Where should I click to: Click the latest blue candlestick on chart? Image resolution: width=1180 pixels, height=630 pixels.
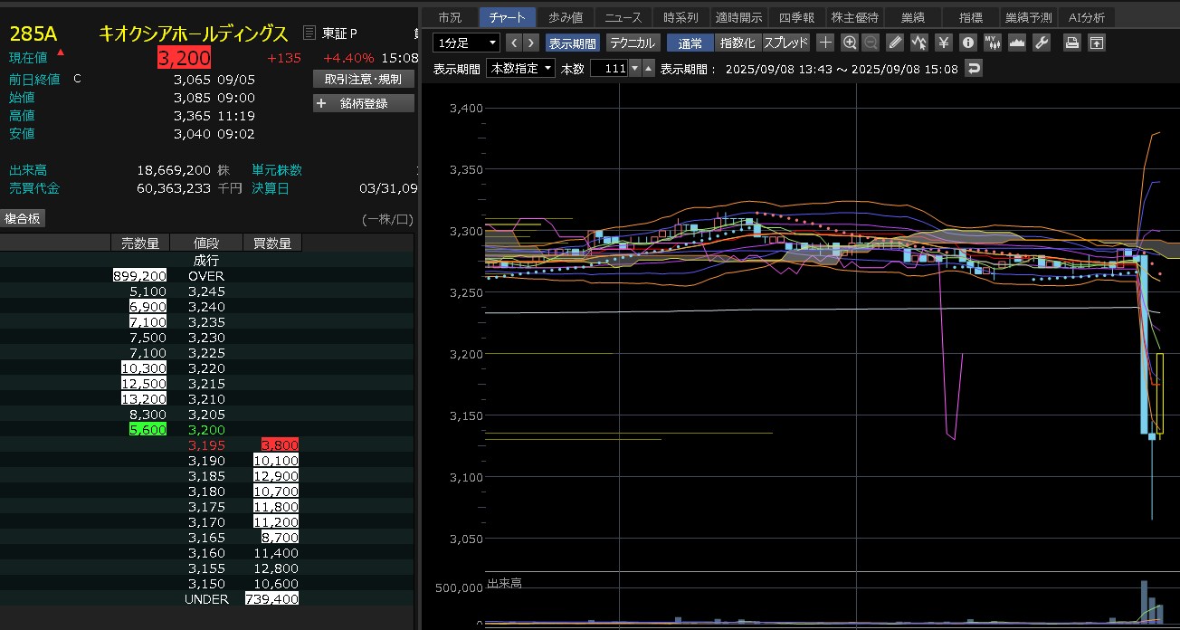click(1152, 437)
